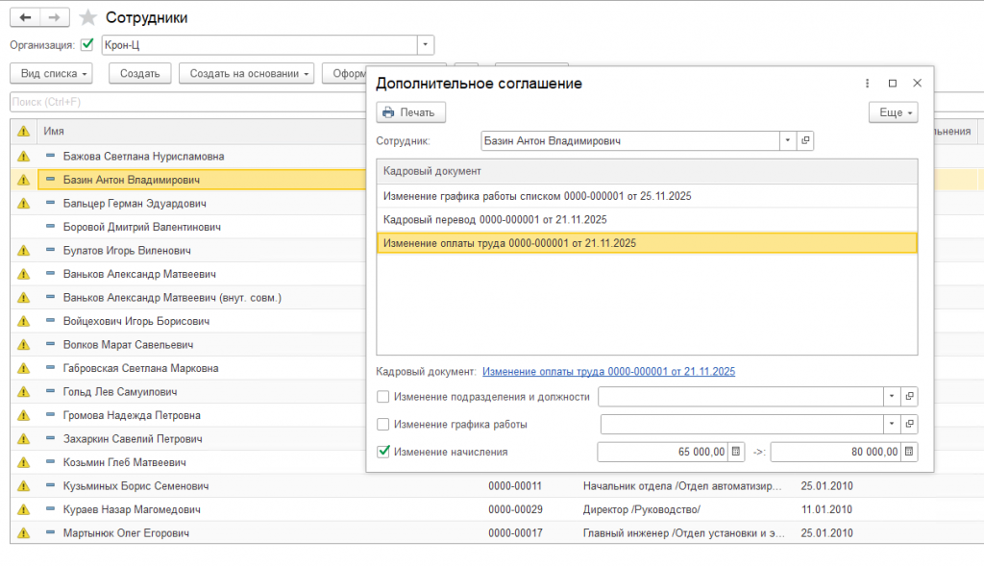The height and width of the screenshot is (566, 984).
Task: Enable Изменение подразделения и должности checkbox
Action: [x=383, y=396]
